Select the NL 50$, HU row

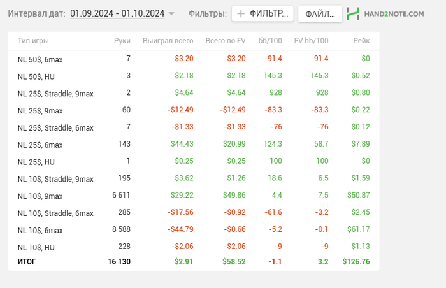point(194,76)
